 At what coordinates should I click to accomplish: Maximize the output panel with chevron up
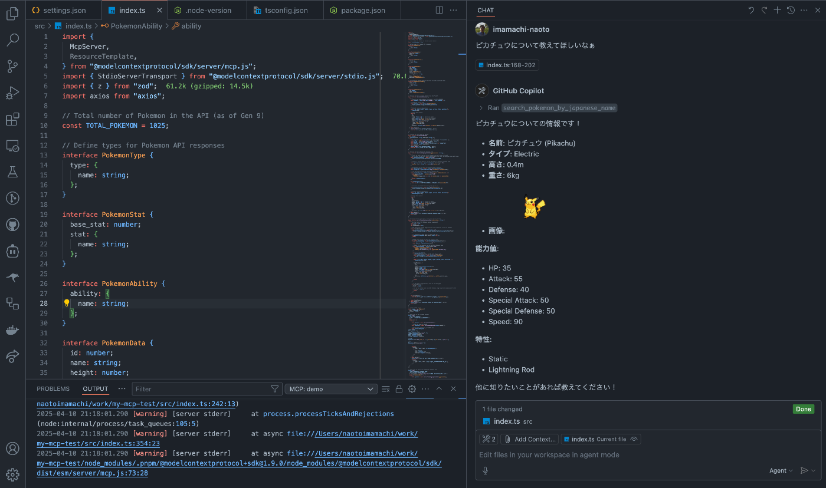pyautogui.click(x=439, y=389)
